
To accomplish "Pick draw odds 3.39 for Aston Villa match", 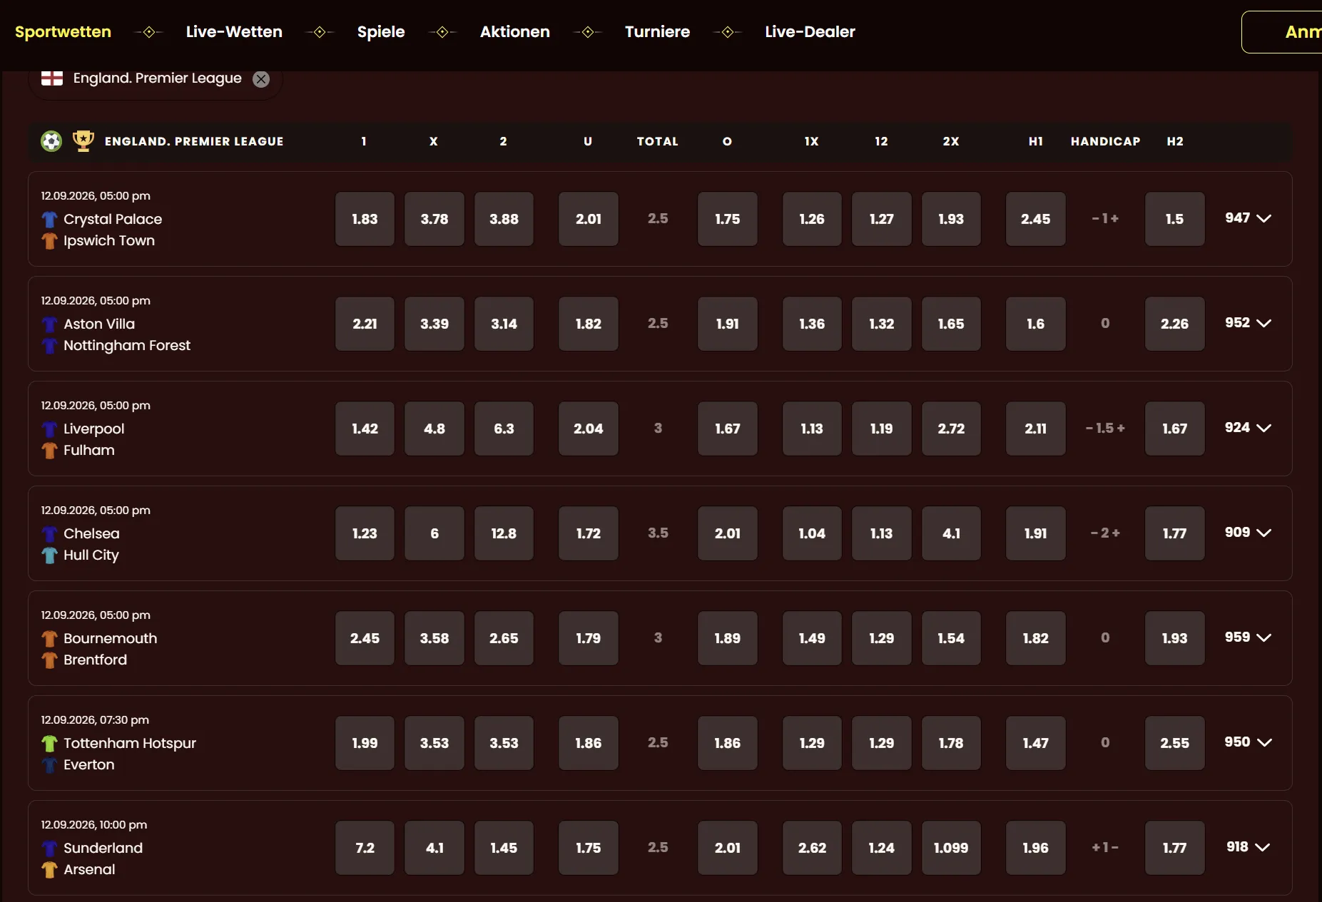I will click(434, 324).
